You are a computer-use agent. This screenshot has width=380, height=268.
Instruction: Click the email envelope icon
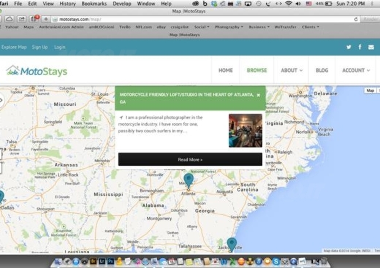click(x=371, y=47)
